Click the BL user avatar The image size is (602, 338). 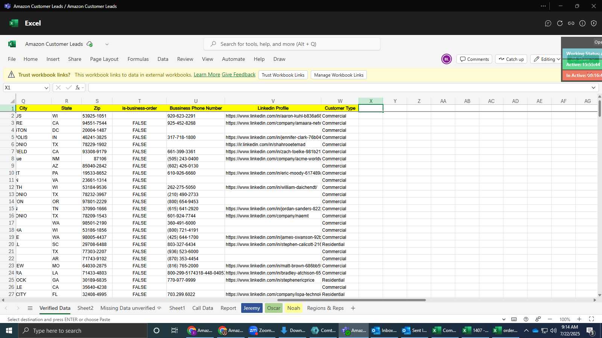point(447,59)
